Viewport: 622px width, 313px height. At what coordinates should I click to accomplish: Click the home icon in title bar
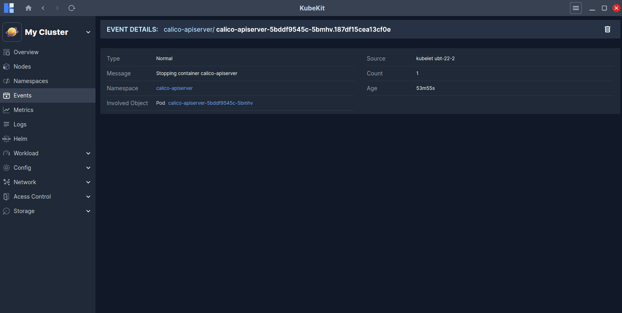tap(28, 8)
